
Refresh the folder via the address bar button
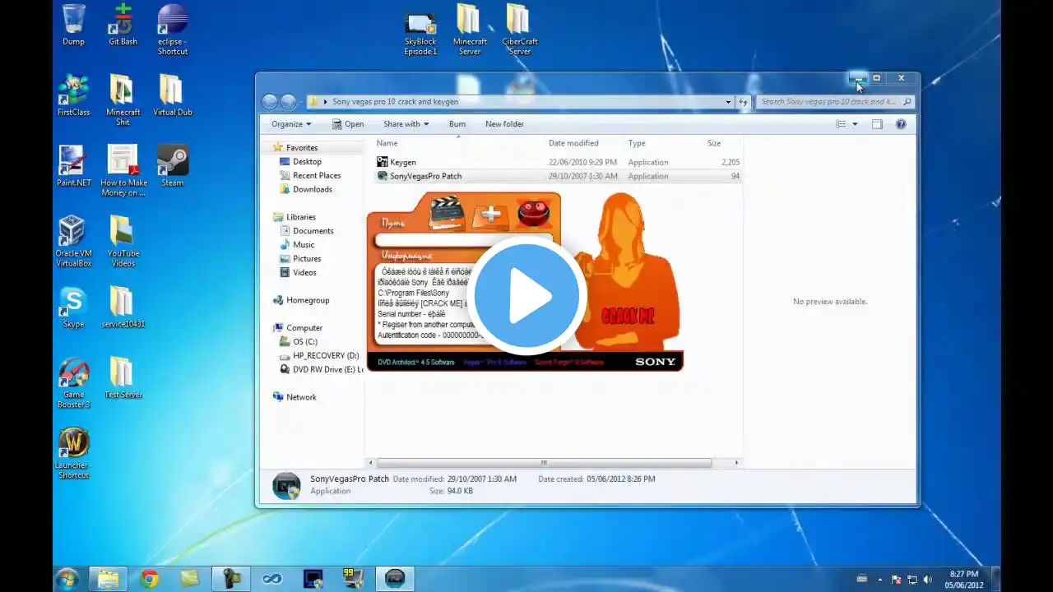743,102
